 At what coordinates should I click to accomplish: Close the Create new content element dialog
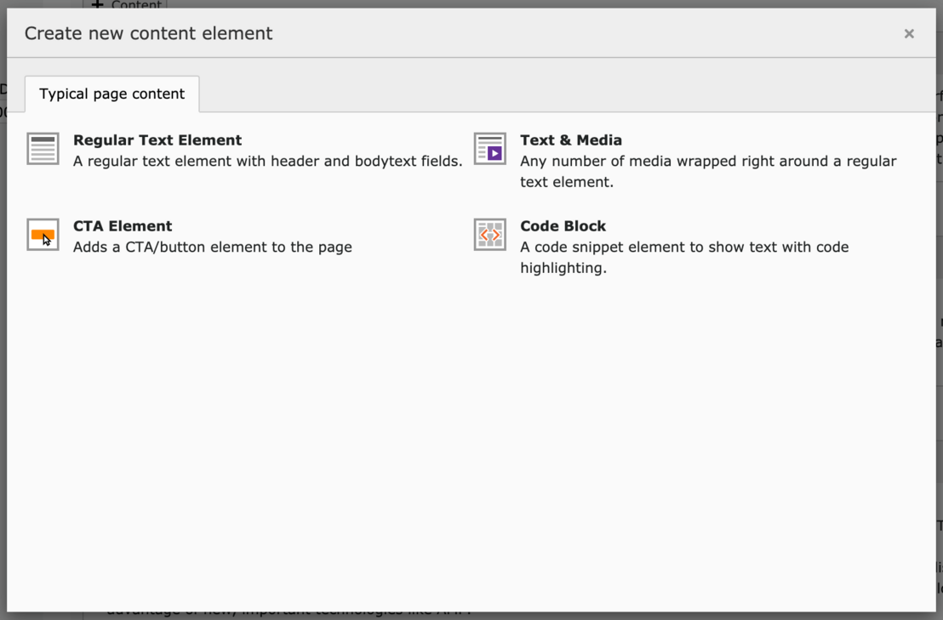pos(909,33)
